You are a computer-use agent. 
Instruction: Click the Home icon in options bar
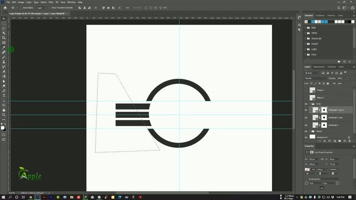click(5, 8)
